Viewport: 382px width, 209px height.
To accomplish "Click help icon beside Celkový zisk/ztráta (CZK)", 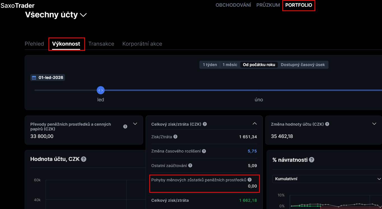I will 205,124.
